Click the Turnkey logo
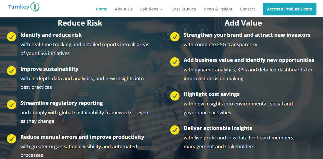This screenshot has height=159, width=323. point(24,7)
